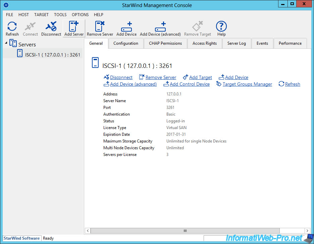Click the Ready status bar text
Image resolution: width=314 pixels, height=244 pixels.
point(48,238)
